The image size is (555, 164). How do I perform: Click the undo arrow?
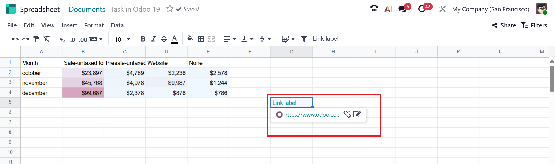point(15,39)
